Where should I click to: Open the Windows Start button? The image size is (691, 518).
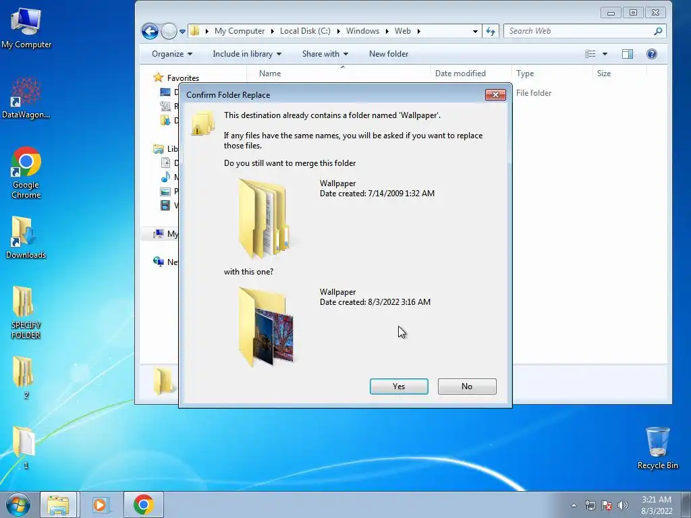pos(18,505)
